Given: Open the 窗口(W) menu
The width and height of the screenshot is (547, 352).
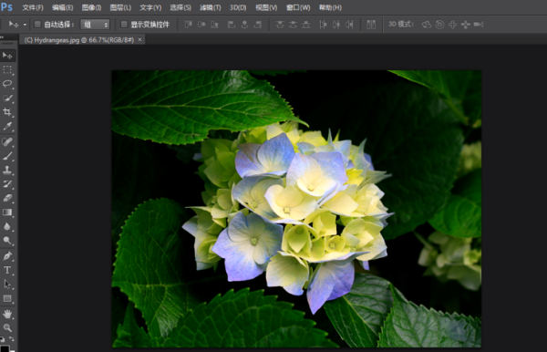Looking at the screenshot, I should (x=298, y=7).
